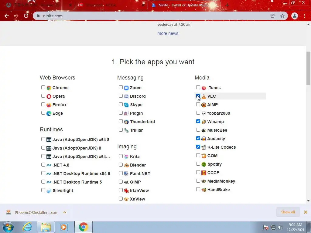Go back with the browser back arrow
Viewport: 311px width, 233px height.
tap(7, 16)
